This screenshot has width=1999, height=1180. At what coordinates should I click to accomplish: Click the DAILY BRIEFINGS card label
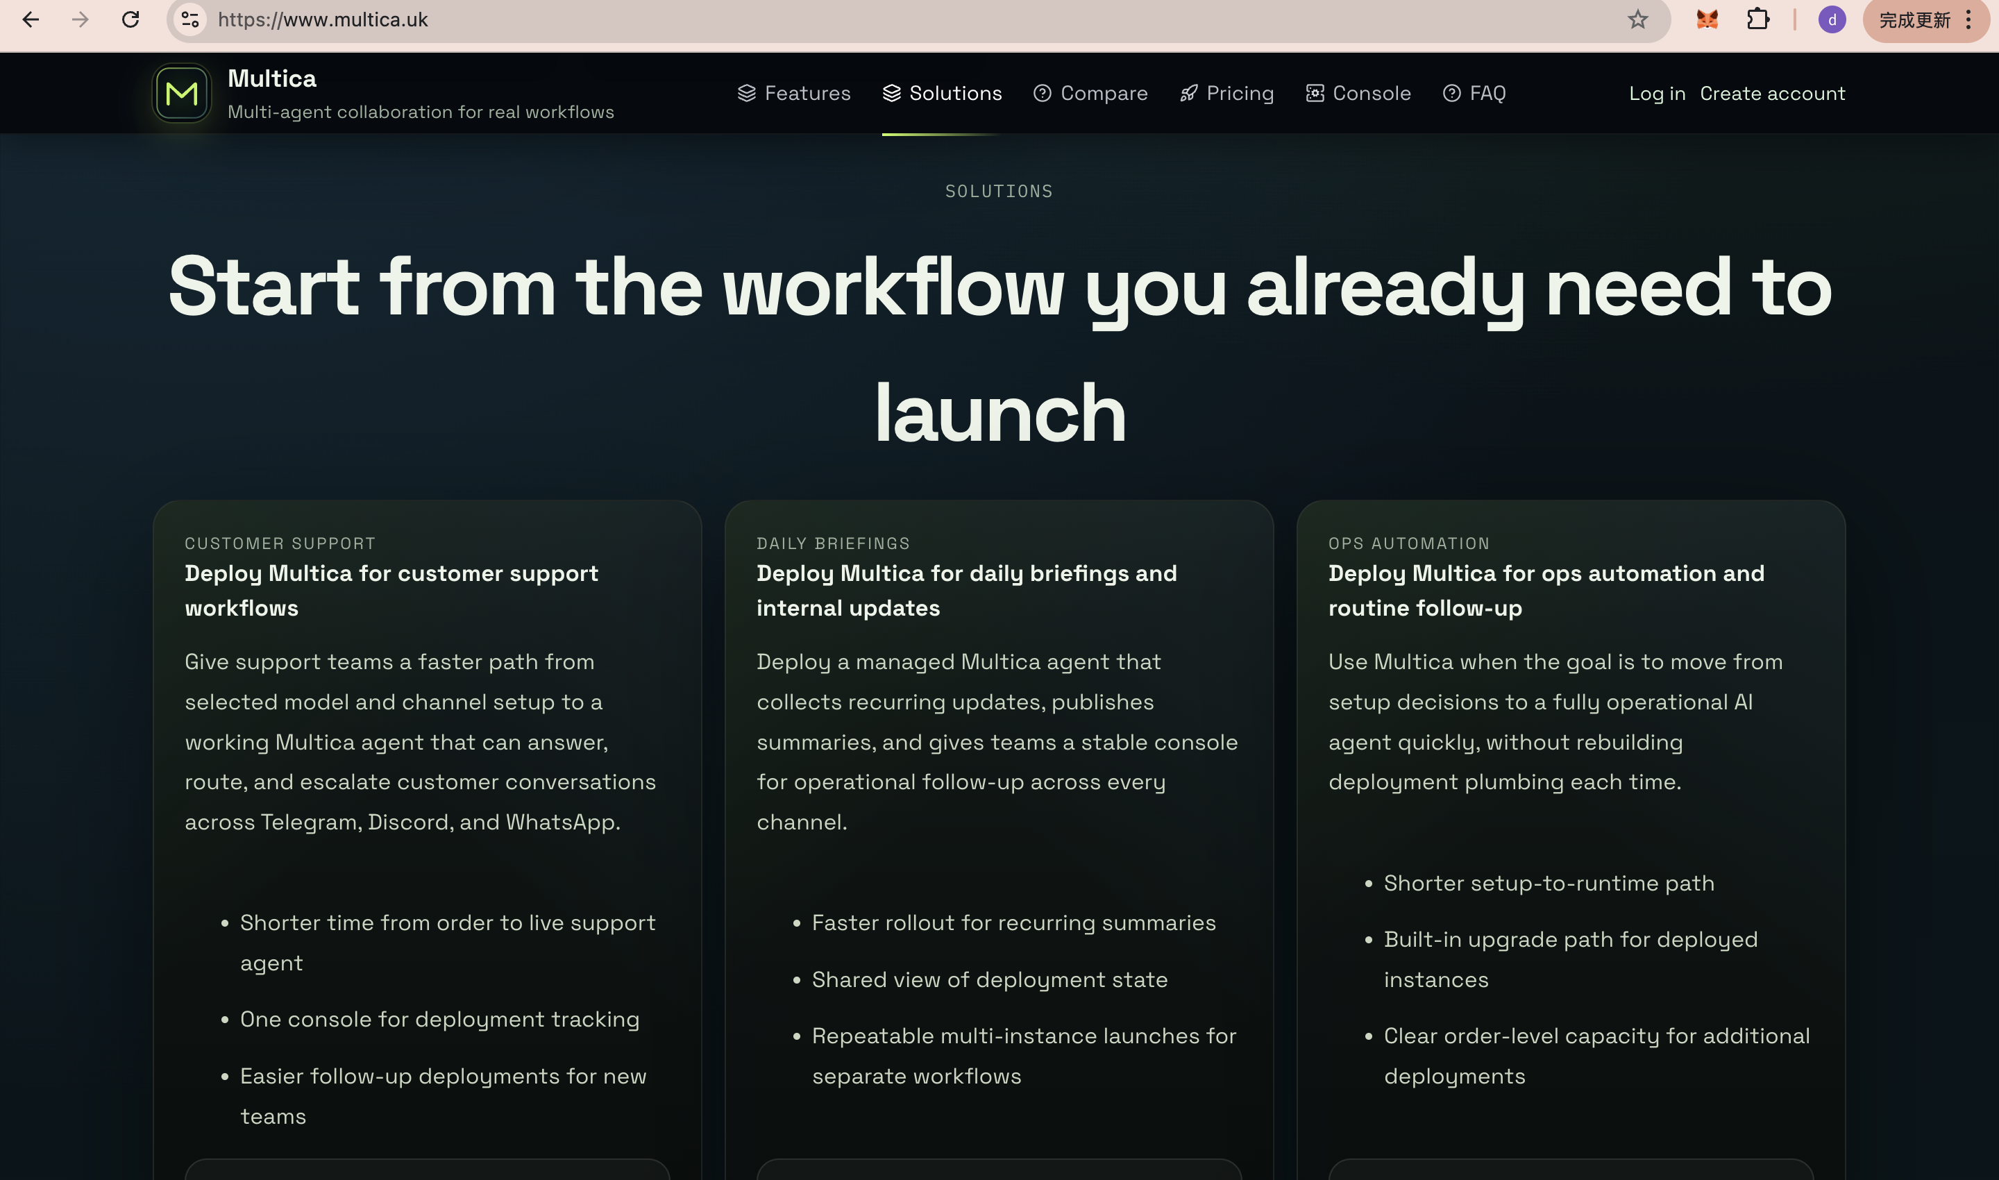[x=832, y=543]
